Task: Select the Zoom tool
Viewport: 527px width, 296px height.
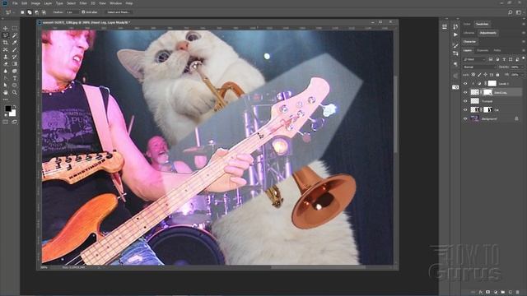Action: click(x=15, y=92)
